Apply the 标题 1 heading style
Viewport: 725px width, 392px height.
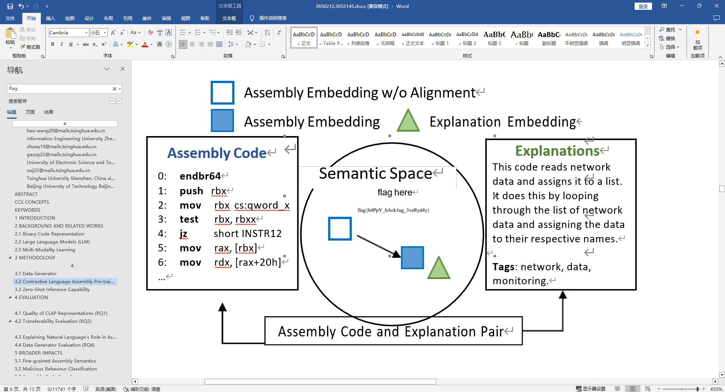tap(440, 38)
